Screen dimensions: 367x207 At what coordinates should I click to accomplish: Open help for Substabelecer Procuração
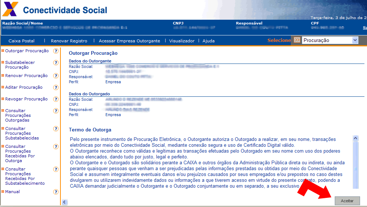tap(56, 63)
